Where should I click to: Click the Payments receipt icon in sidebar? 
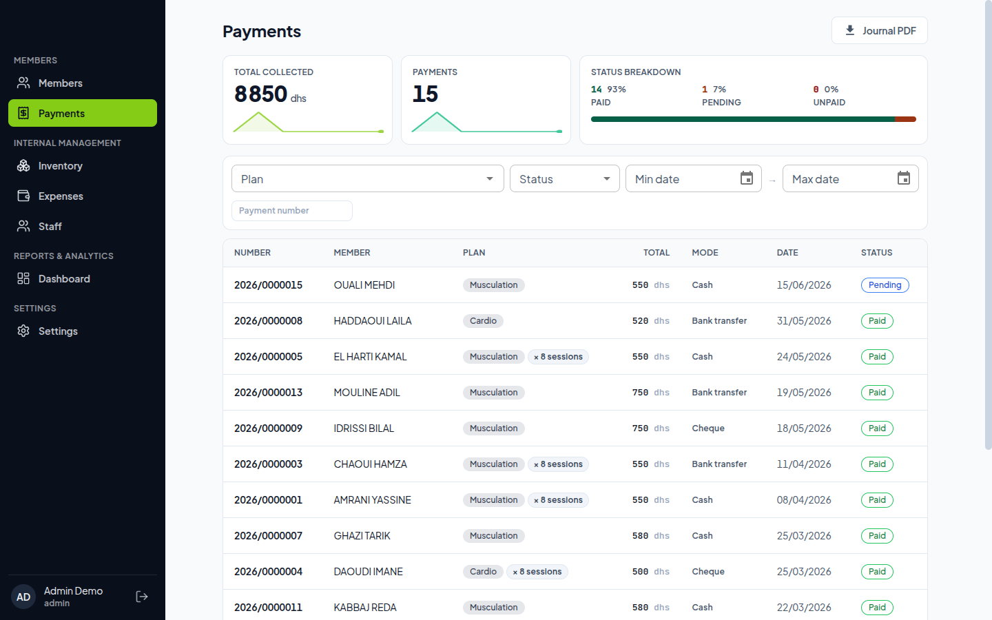pos(23,113)
